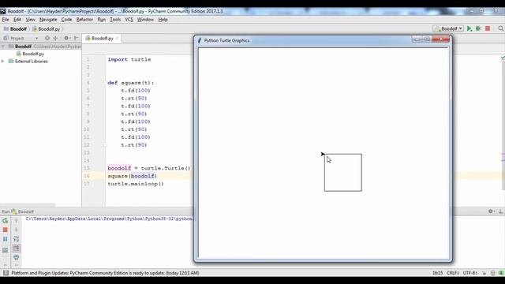This screenshot has width=505, height=284.
Task: Rerun Boodolf with the green rerun icon
Action: click(6, 221)
